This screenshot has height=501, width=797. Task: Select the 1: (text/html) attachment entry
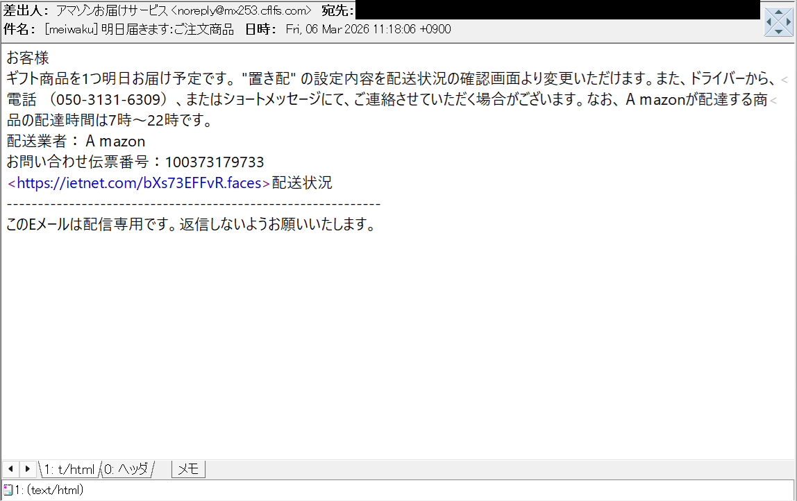click(x=49, y=490)
